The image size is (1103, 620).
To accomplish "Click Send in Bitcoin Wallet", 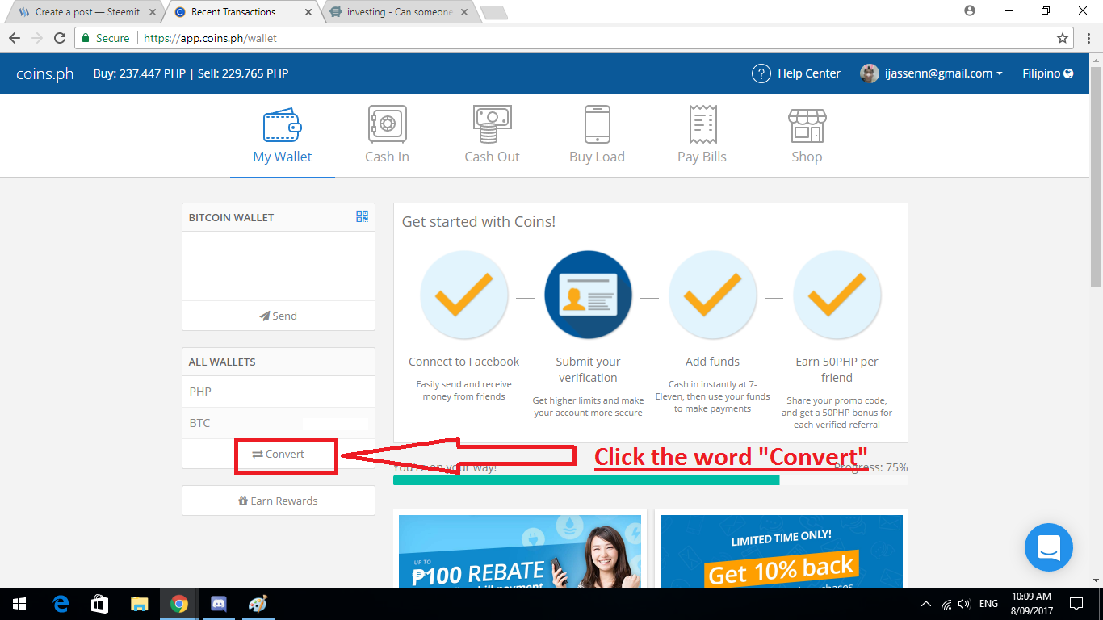I will coord(279,316).
